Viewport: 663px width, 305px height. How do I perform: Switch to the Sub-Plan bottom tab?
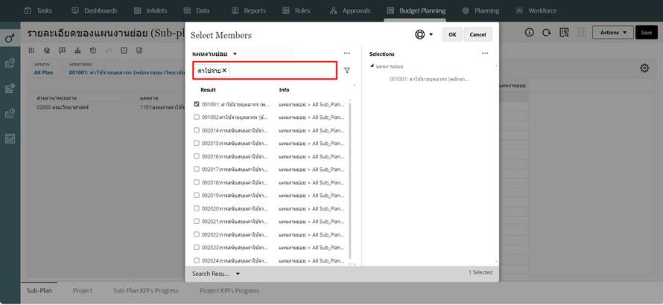(x=39, y=291)
